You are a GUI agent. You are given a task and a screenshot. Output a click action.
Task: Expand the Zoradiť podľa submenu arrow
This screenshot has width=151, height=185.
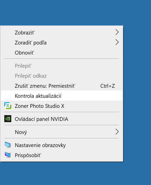[117, 42]
